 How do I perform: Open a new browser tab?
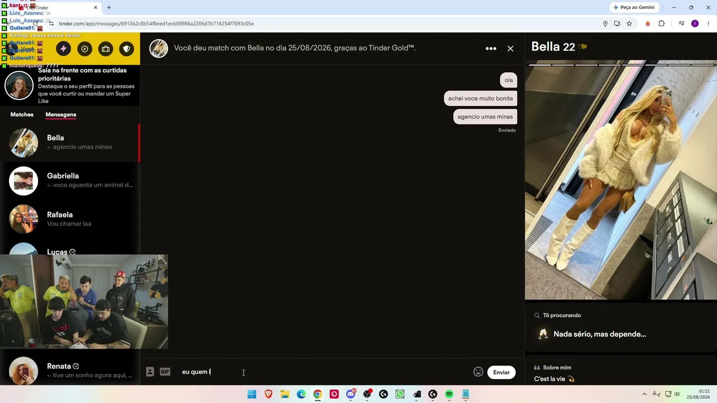click(109, 8)
